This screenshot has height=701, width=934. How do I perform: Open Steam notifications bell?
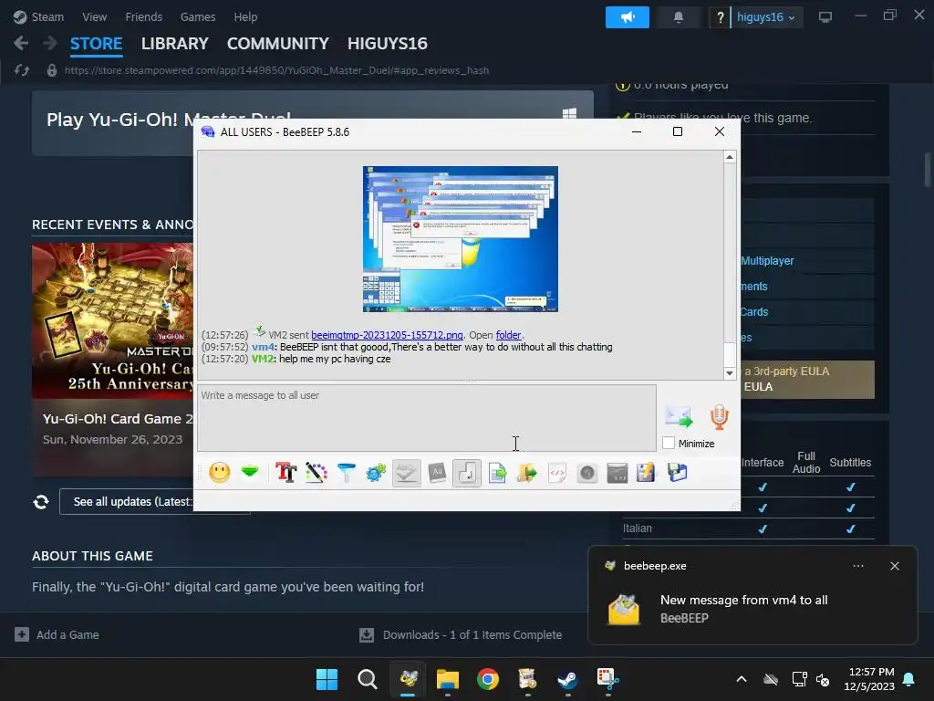coord(678,17)
